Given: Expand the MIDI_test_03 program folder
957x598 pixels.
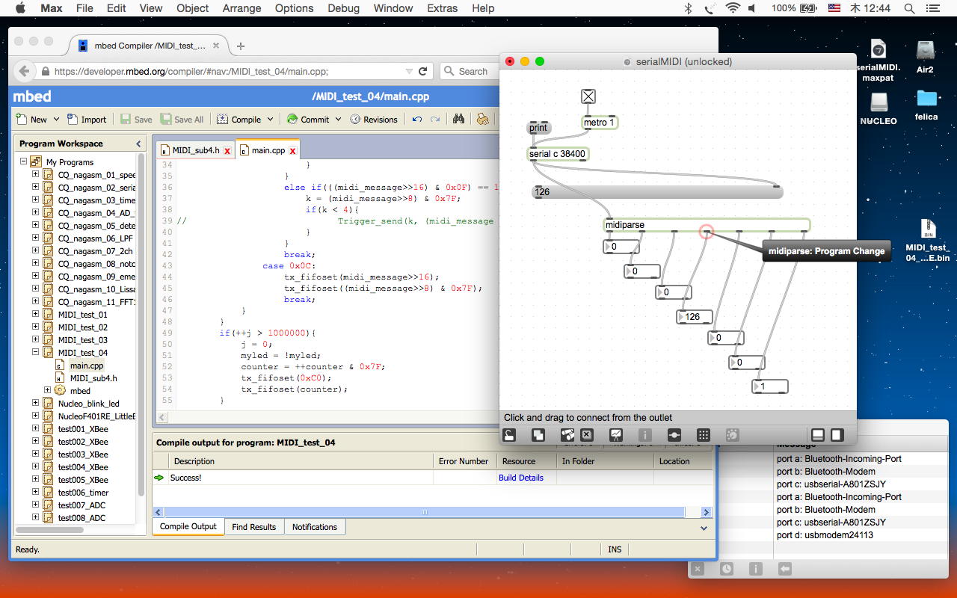Looking at the screenshot, I should 35,340.
